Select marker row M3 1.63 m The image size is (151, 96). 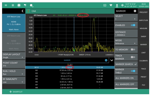click(70, 73)
